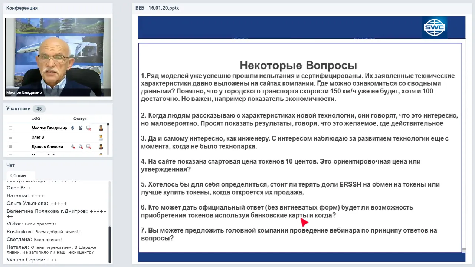Toggle Маслов Владимир's screen sharing icon
Screen dimensions: 475x267
click(89, 128)
